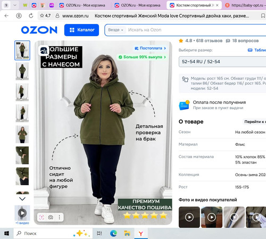Select the second product thumbnail
Viewport: 266px width, 239px height.
pos(22,71)
